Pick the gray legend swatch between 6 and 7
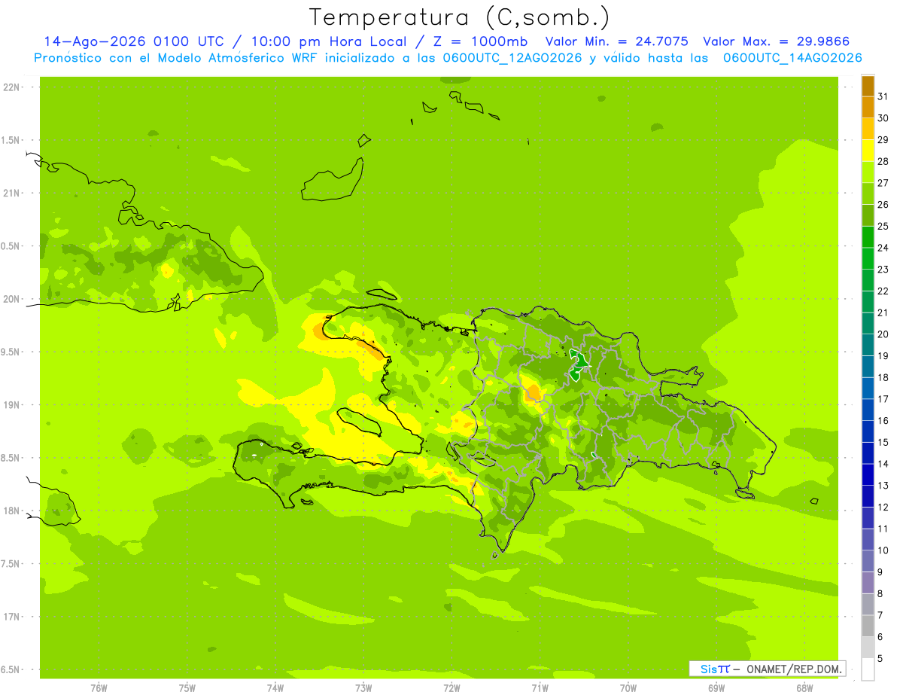The width and height of the screenshot is (903, 698). (868, 626)
